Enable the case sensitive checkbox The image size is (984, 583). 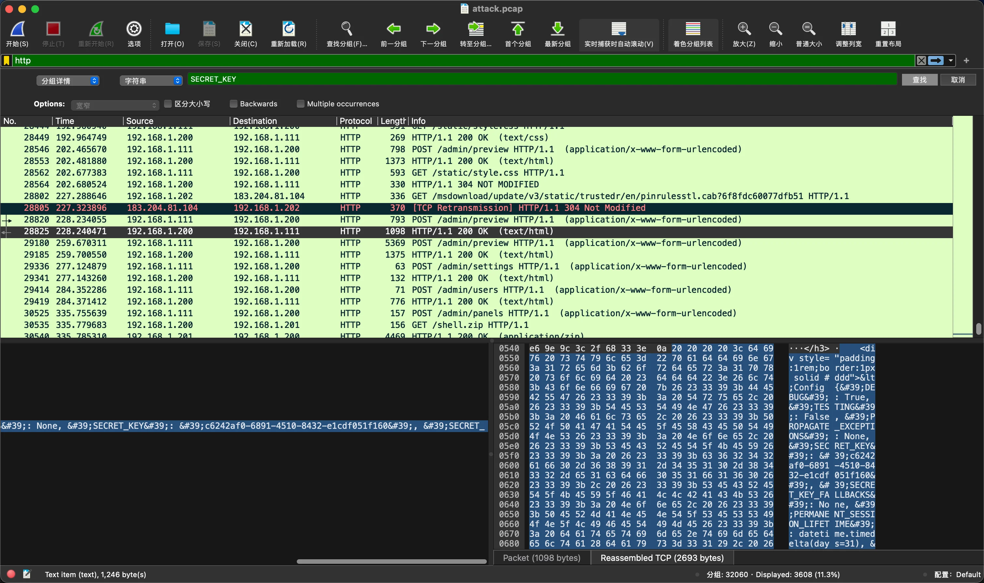(168, 104)
